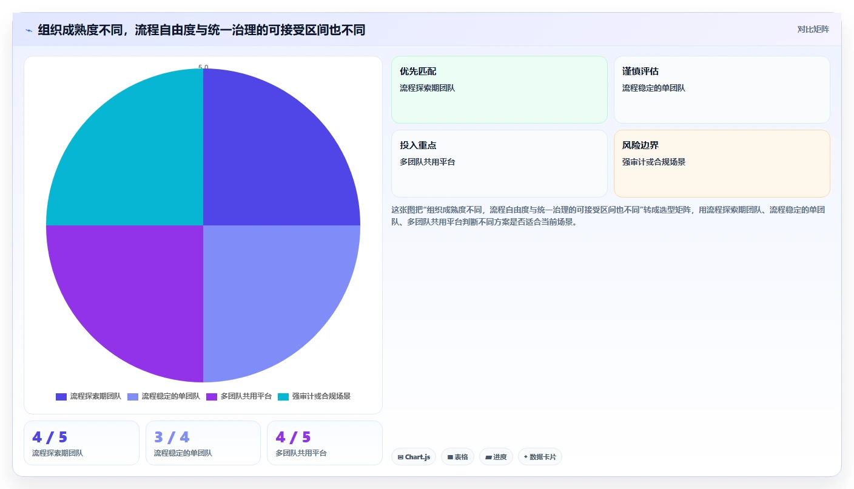The width and height of the screenshot is (854, 489).
Task: Toggle 流程探索期团队 legend color box
Action: pyautogui.click(x=61, y=396)
